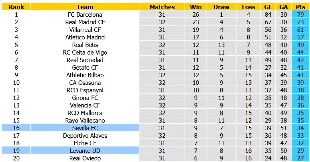Select Villarreal CF in the table
This screenshot has height=162, width=310.
coord(85,29)
